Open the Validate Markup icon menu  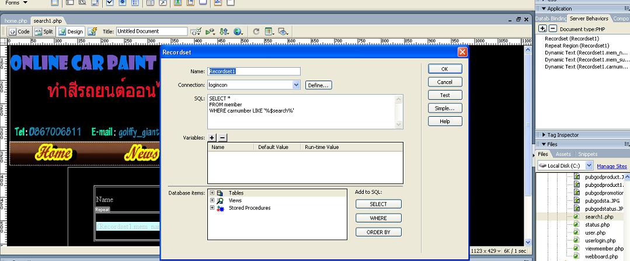(x=210, y=32)
